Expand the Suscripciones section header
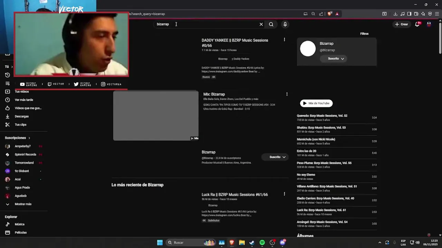This screenshot has height=248, width=442. coord(17,138)
